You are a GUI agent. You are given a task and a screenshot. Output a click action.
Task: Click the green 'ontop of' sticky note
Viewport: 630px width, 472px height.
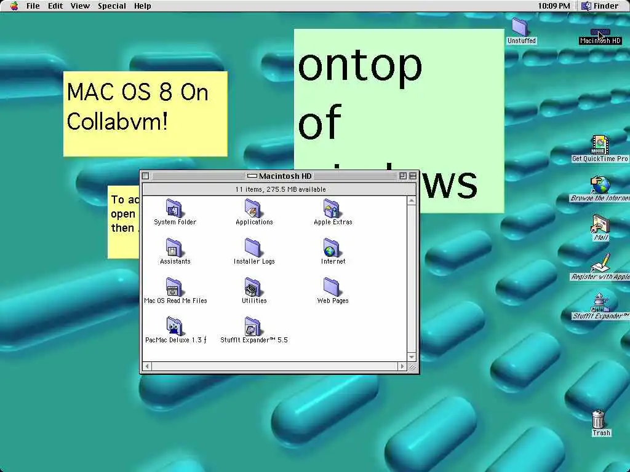[399, 100]
